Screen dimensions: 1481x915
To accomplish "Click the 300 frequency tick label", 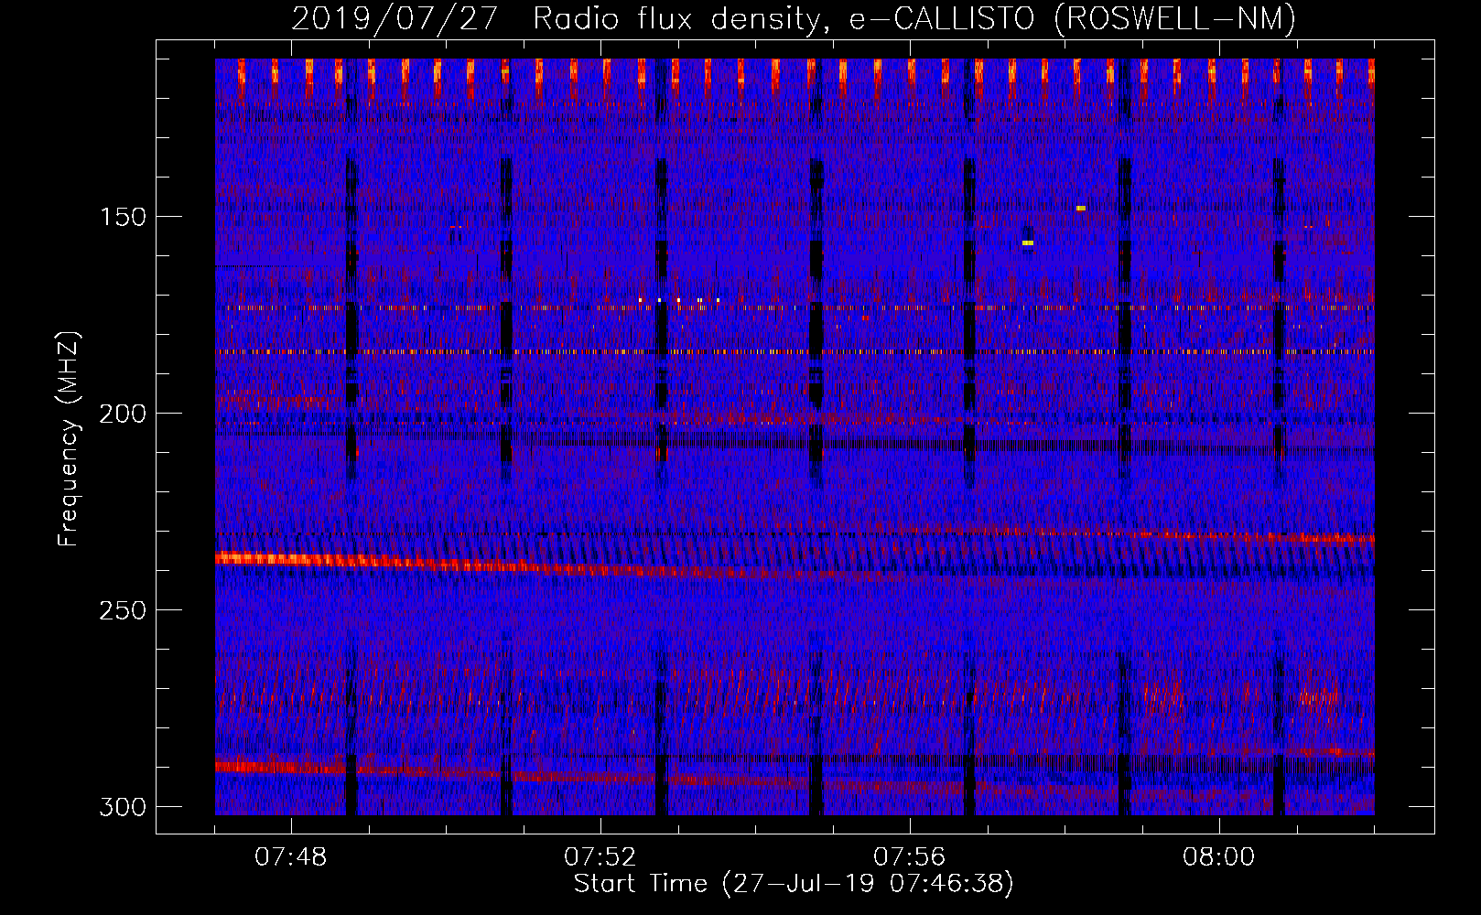I will (123, 807).
